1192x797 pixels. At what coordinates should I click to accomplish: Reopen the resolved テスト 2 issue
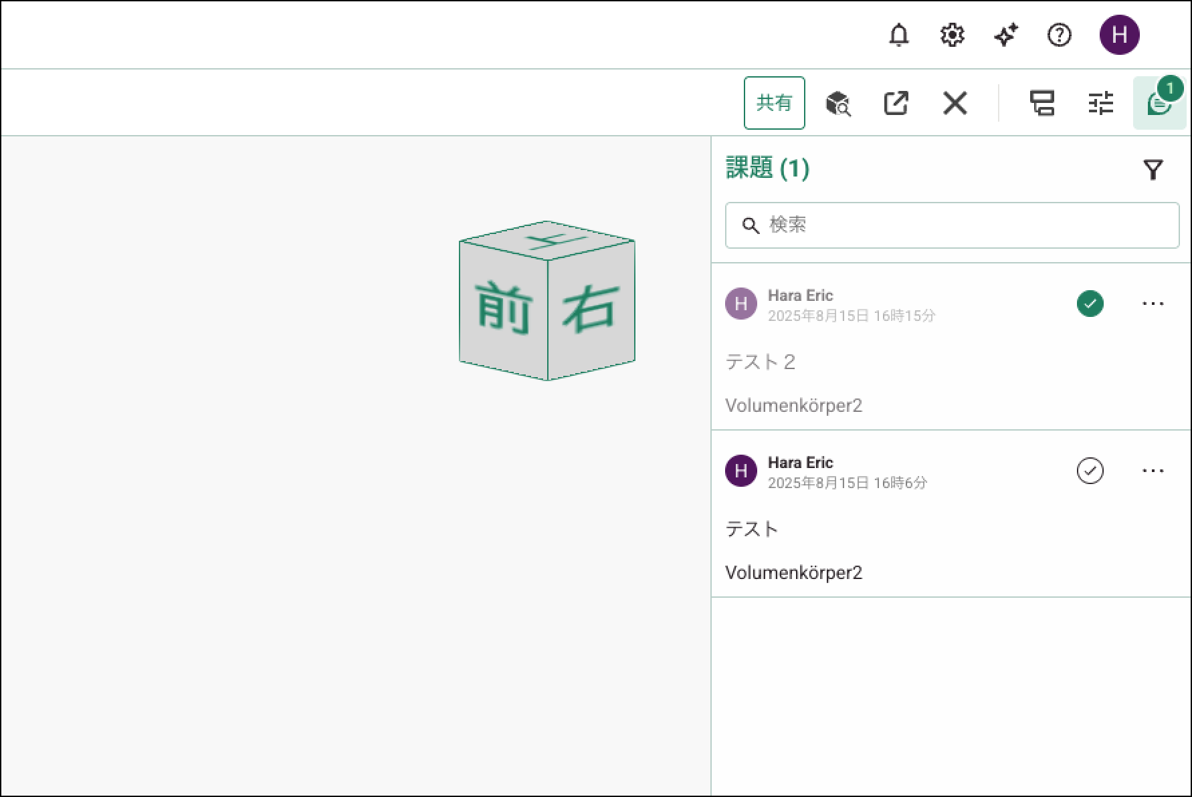pyautogui.click(x=1090, y=304)
